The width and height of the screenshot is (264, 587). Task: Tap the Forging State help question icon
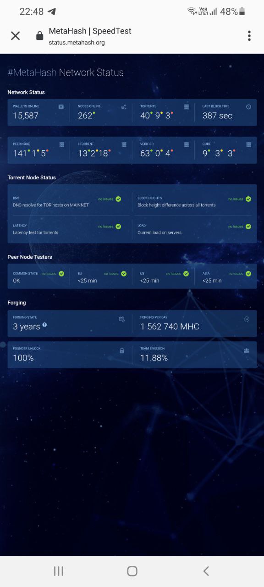point(44,325)
